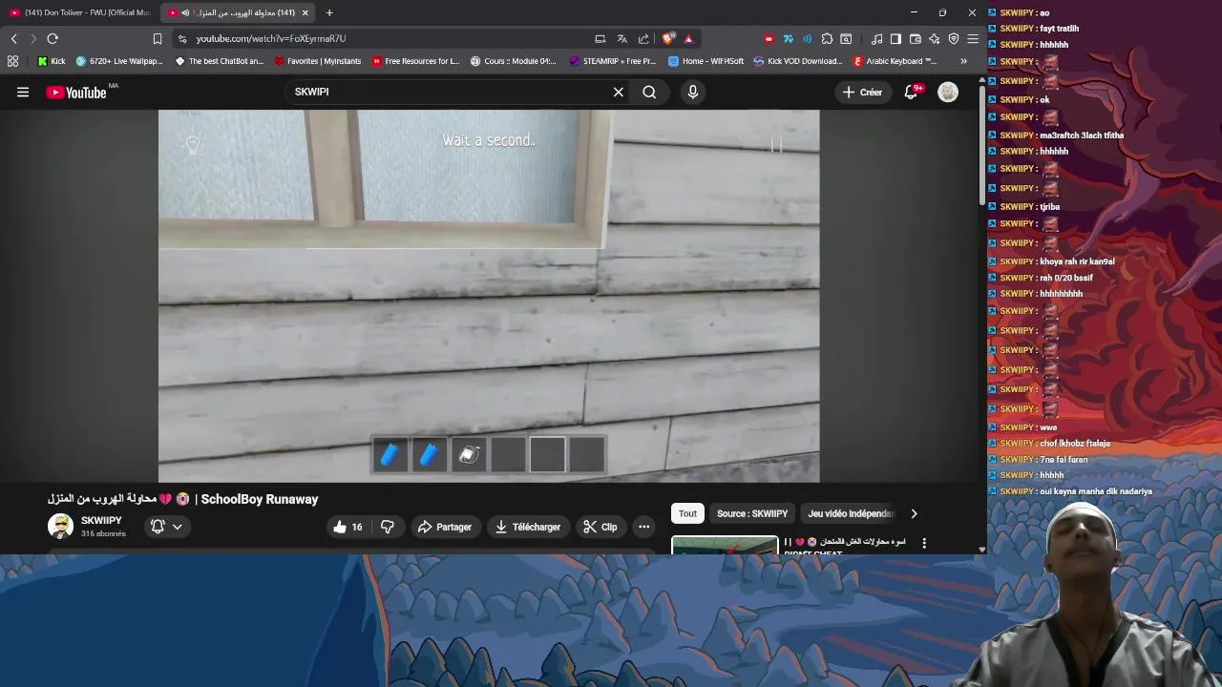Click the share page icon in address bar
The image size is (1222, 687).
pyautogui.click(x=643, y=38)
